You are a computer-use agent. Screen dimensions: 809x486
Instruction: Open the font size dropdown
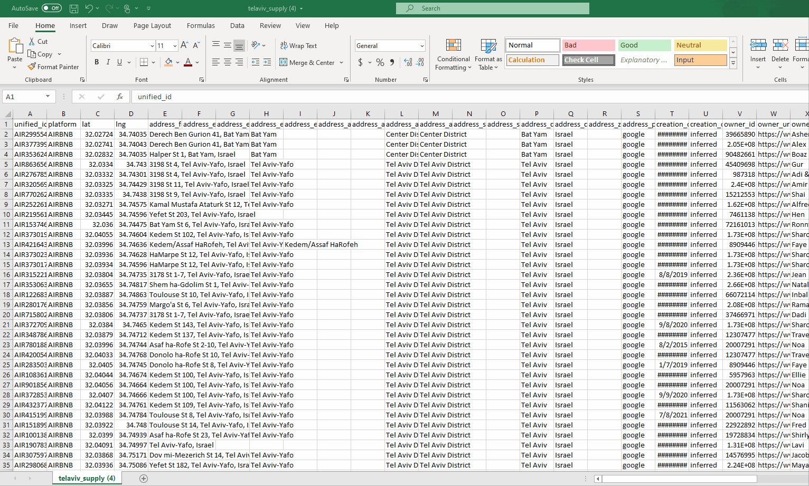(175, 46)
